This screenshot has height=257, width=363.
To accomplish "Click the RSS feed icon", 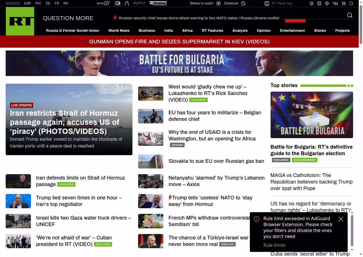I will (319, 3).
